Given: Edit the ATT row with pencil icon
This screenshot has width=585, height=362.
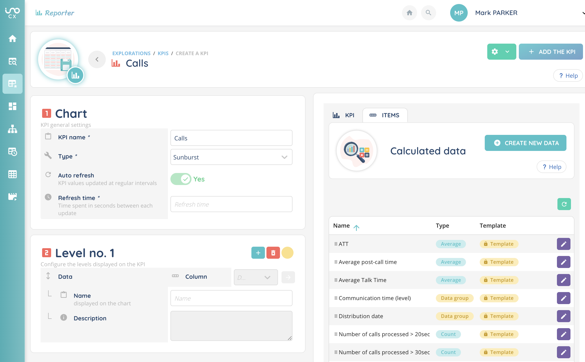Looking at the screenshot, I should (x=563, y=244).
